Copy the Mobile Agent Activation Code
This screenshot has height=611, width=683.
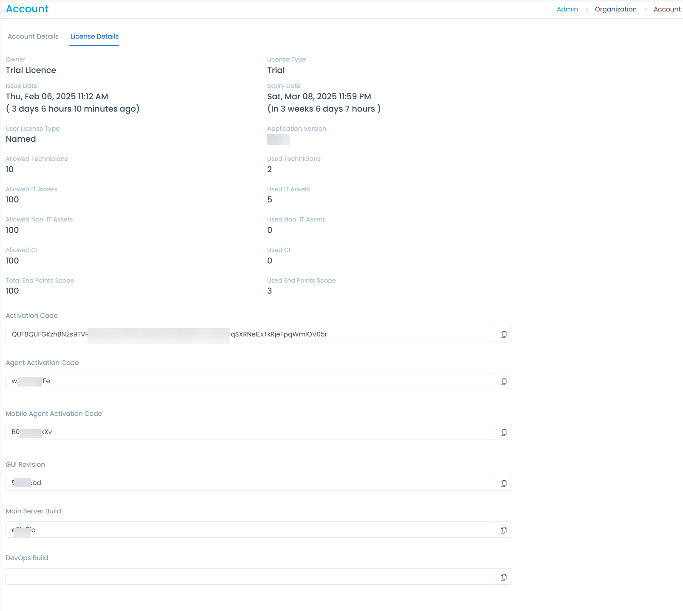point(503,432)
